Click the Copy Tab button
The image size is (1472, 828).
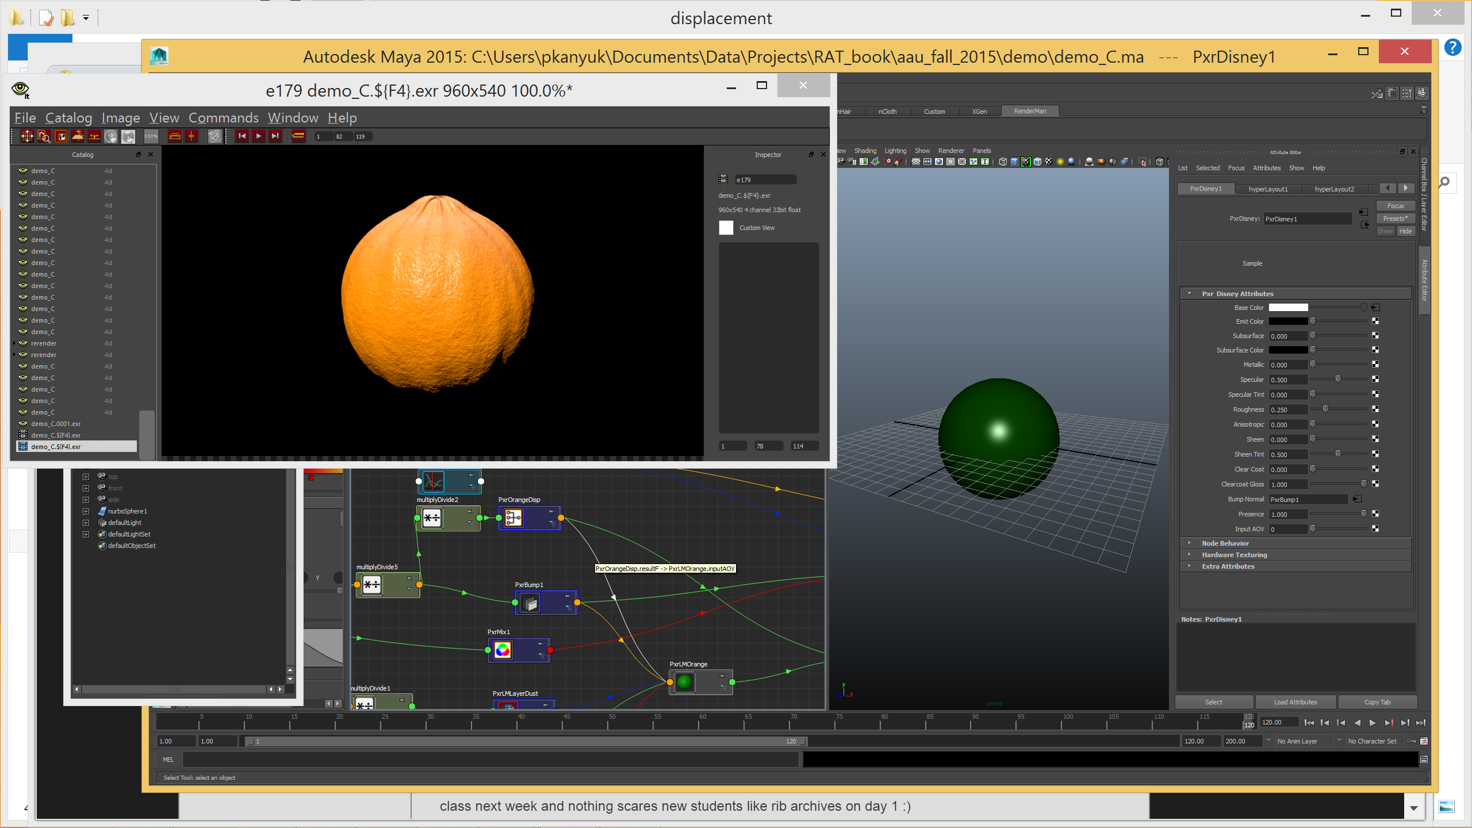pos(1377,702)
